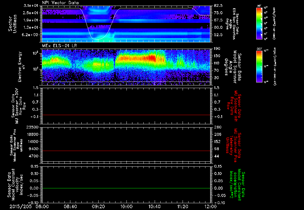Click the 23500 scanner position tick
Viewport: 304px width, 210px height.
(32, 127)
